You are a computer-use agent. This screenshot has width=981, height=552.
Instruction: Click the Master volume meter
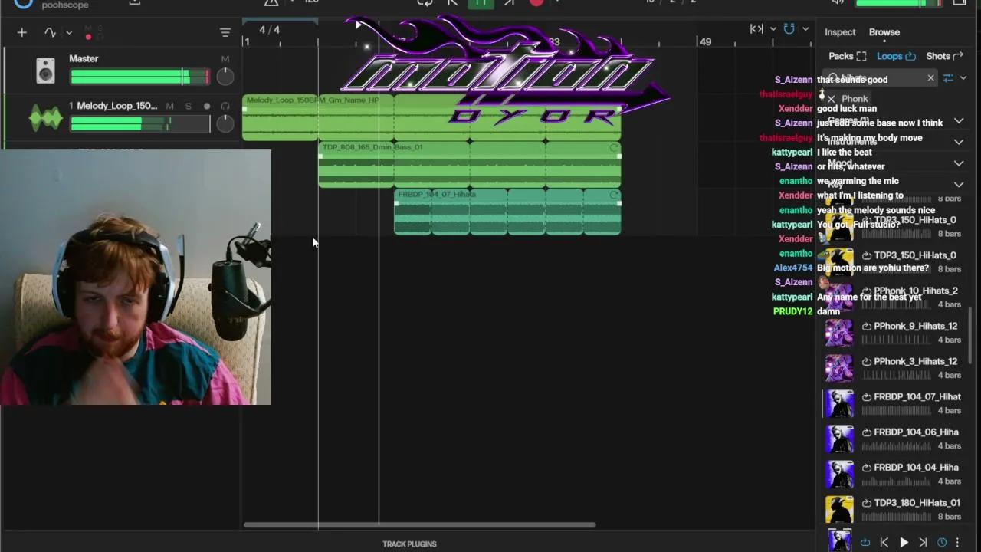pos(139,77)
